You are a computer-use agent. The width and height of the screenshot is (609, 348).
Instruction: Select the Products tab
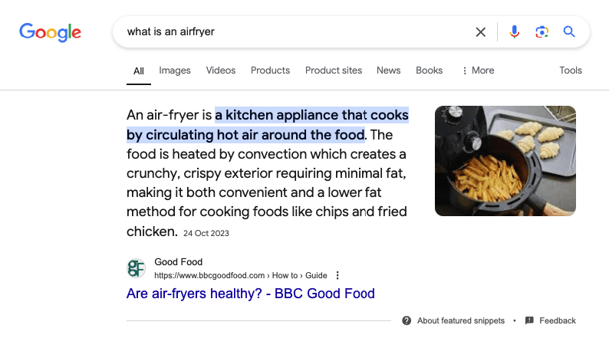270,71
